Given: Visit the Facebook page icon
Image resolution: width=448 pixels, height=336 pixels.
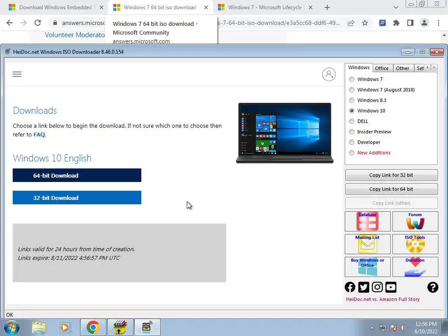Looking at the screenshot, I should [x=350, y=287].
